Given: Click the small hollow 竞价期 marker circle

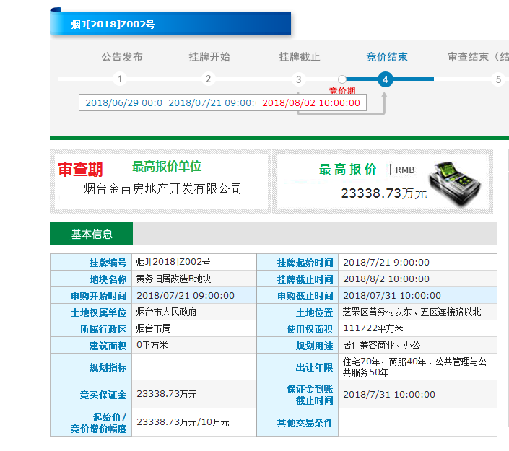Looking at the screenshot, I should coord(341,79).
